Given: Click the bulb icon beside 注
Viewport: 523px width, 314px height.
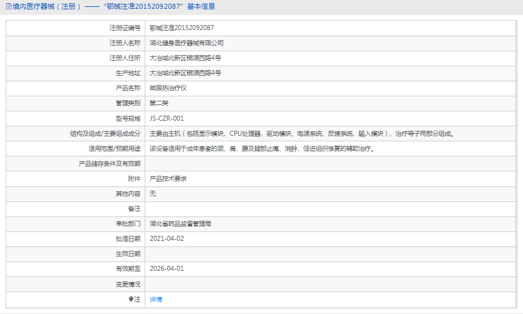Looking at the screenshot, I should (131, 299).
